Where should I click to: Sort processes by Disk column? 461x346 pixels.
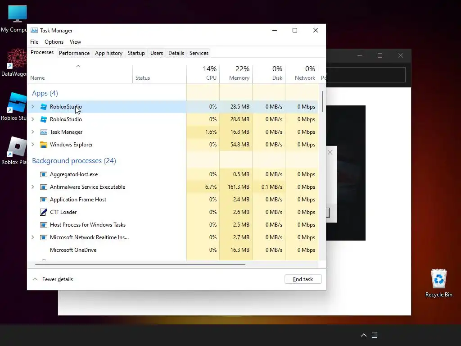(x=269, y=73)
